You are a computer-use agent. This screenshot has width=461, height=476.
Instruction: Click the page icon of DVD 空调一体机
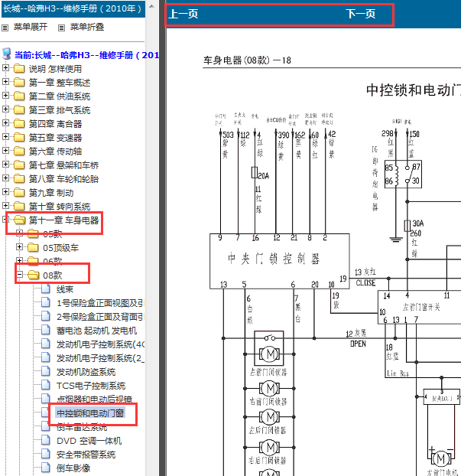[x=46, y=440]
